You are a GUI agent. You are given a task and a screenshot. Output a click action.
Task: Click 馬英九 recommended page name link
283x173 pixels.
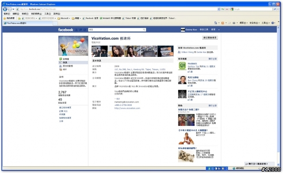point(193,78)
